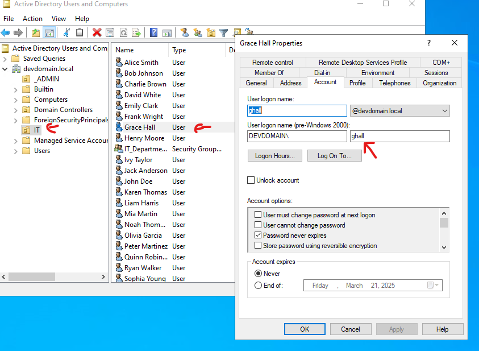Select the Never account expires radio button
The height and width of the screenshot is (351, 479).
pos(258,273)
